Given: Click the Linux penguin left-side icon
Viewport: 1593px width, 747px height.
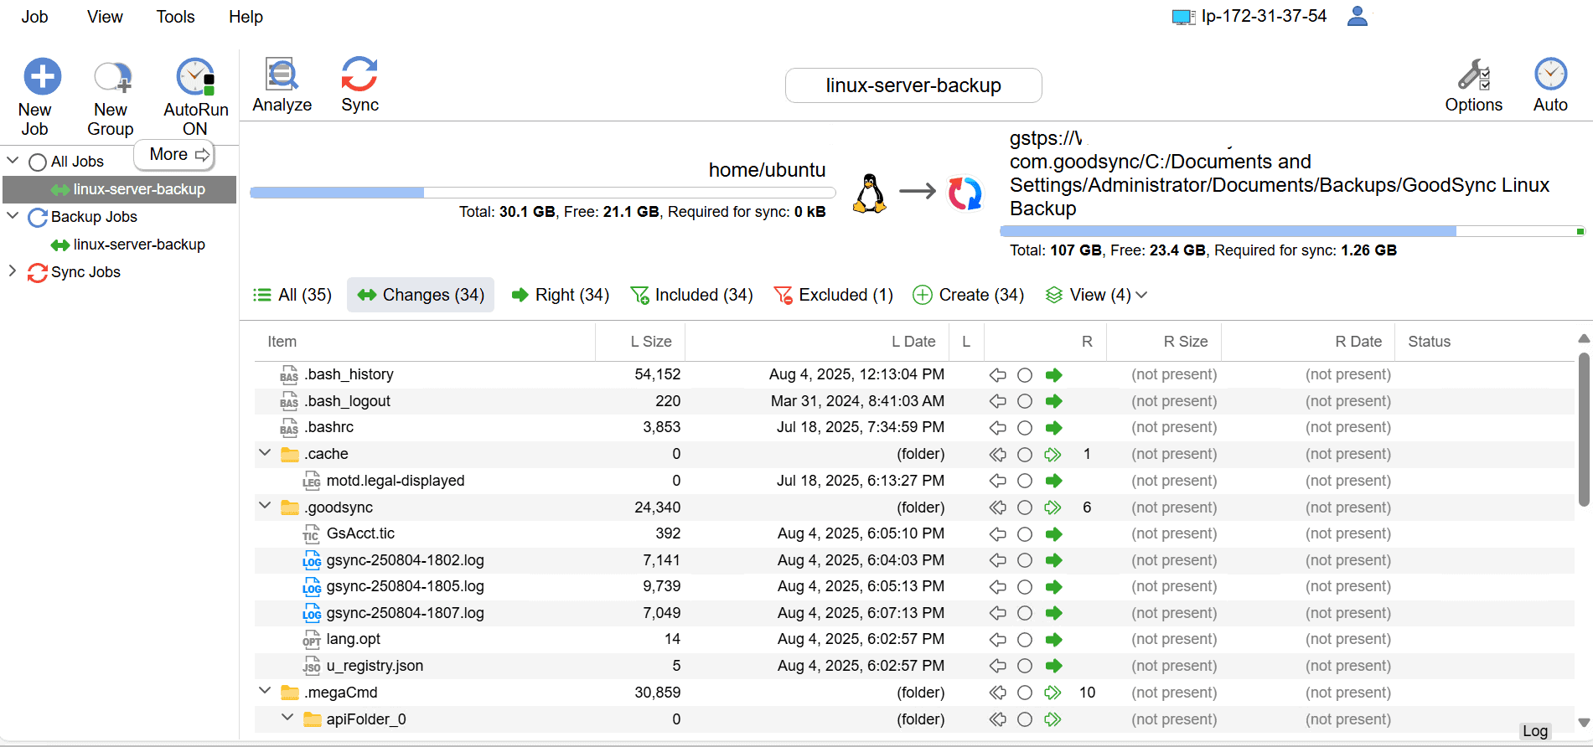Looking at the screenshot, I should pos(870,193).
